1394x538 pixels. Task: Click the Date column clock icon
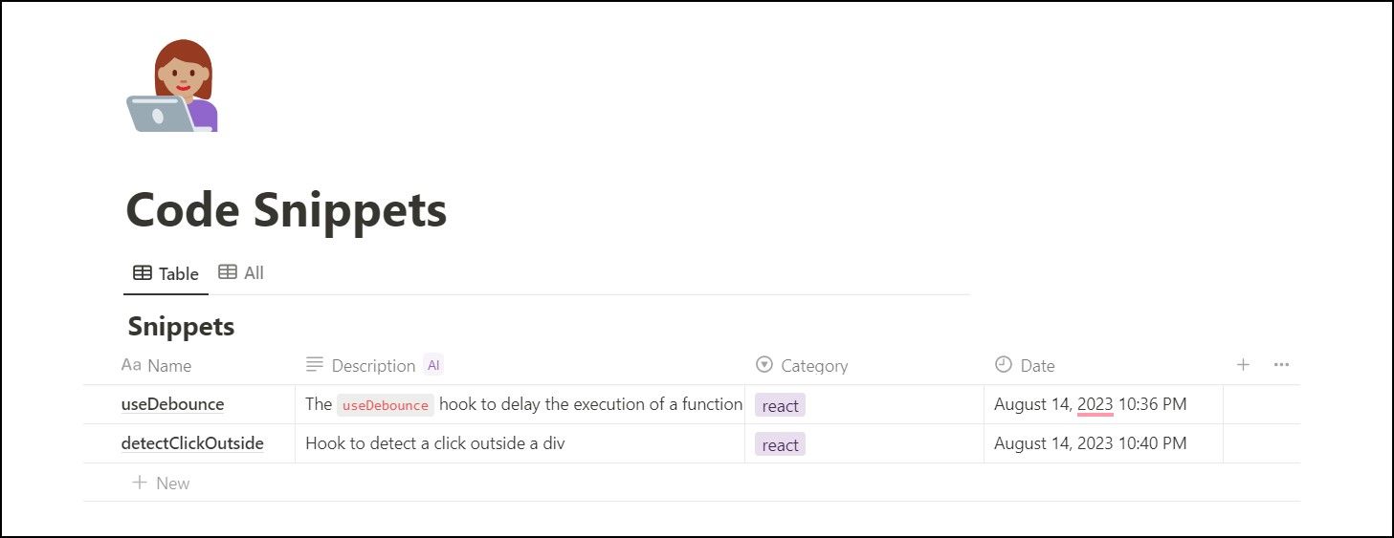click(1003, 364)
